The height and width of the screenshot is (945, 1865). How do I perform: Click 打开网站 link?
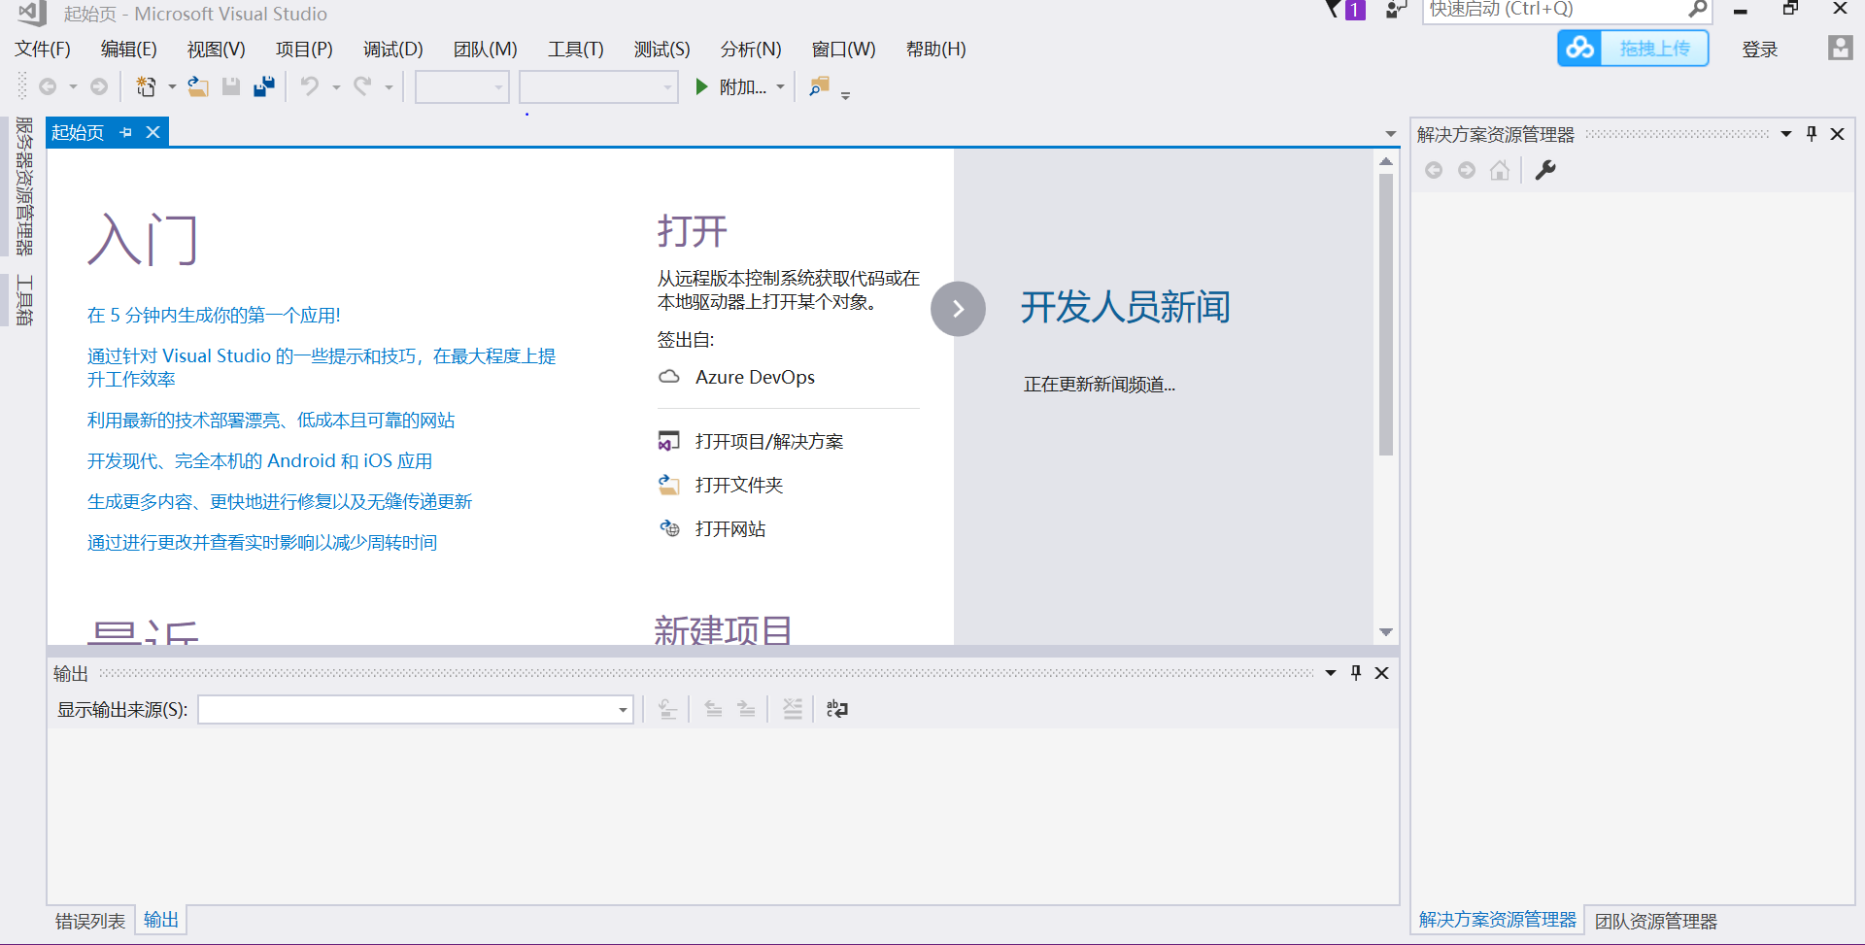pyautogui.click(x=730, y=529)
